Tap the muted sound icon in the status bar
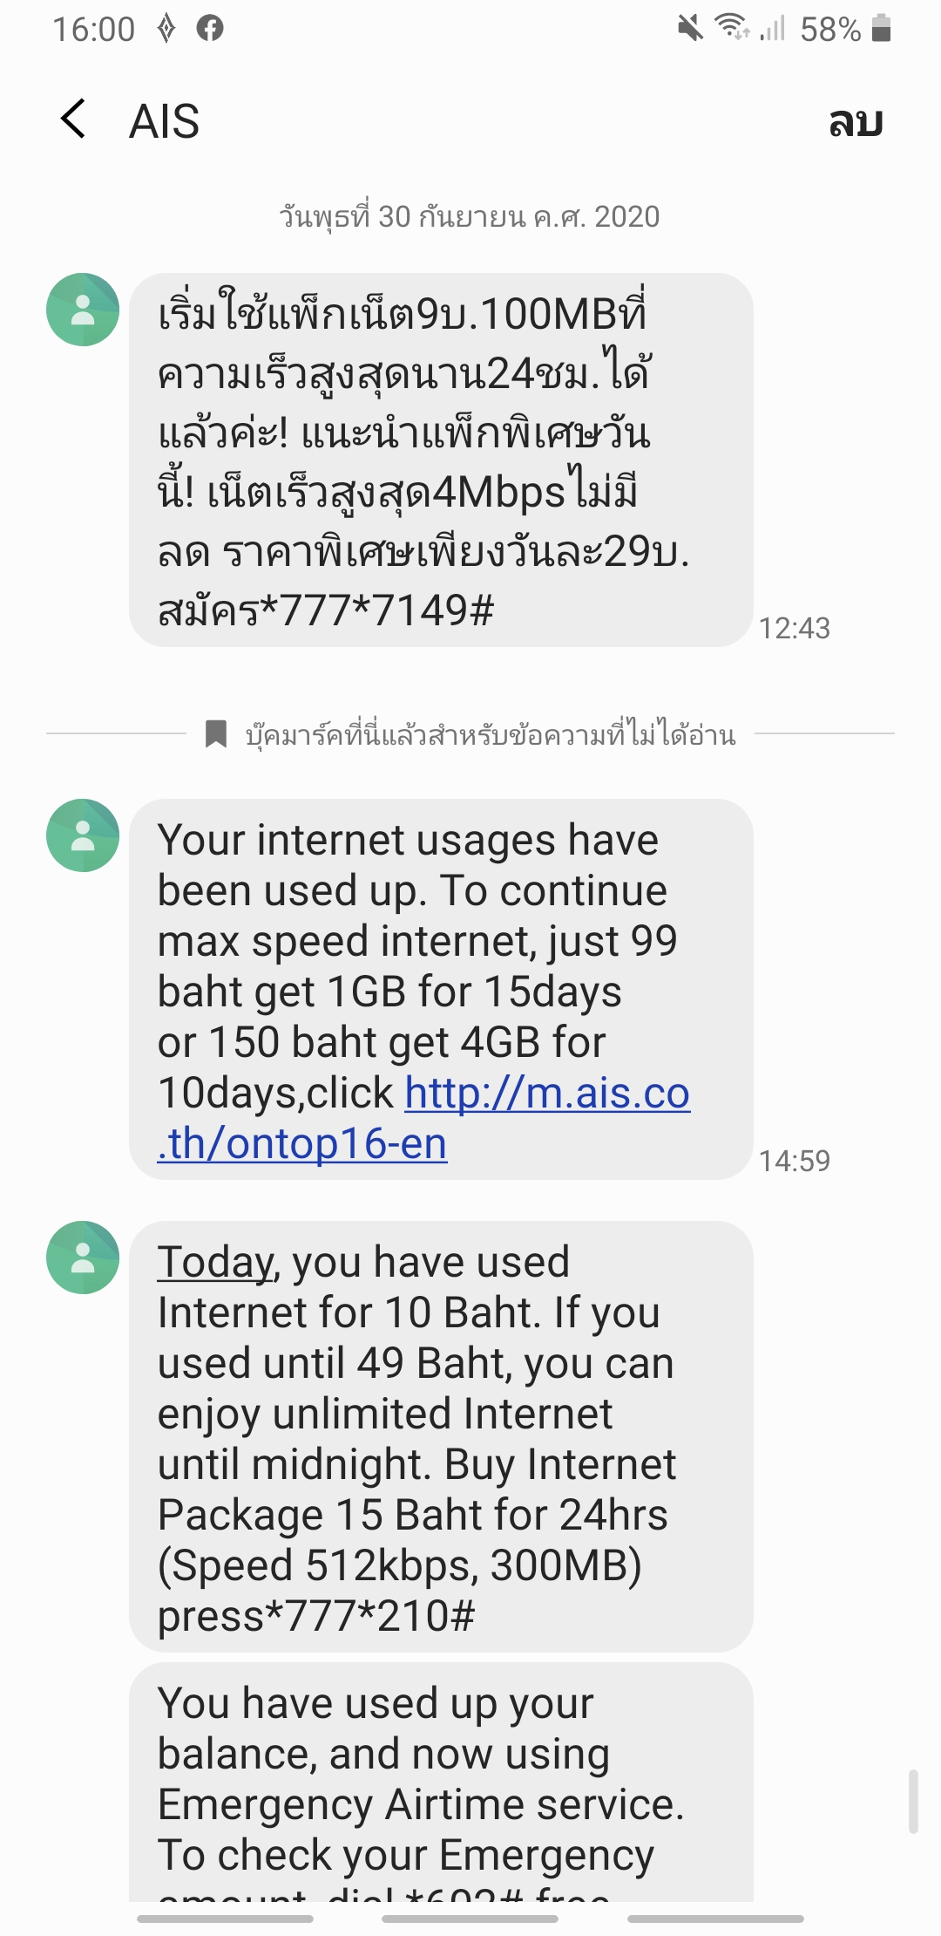941x1936 pixels. pos(690,29)
